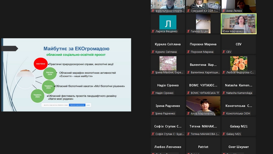Click the red "постійно" circle on slide
273x154 pixels.
click(41, 64)
